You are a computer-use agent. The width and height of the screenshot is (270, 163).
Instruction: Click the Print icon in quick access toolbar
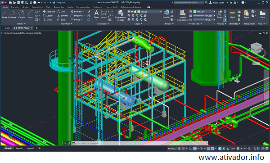tap(35, 2)
